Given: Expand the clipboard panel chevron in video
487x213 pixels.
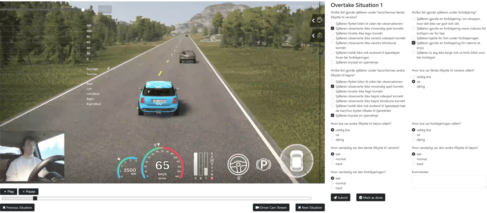Looking at the screenshot, I should pyautogui.click(x=313, y=36).
